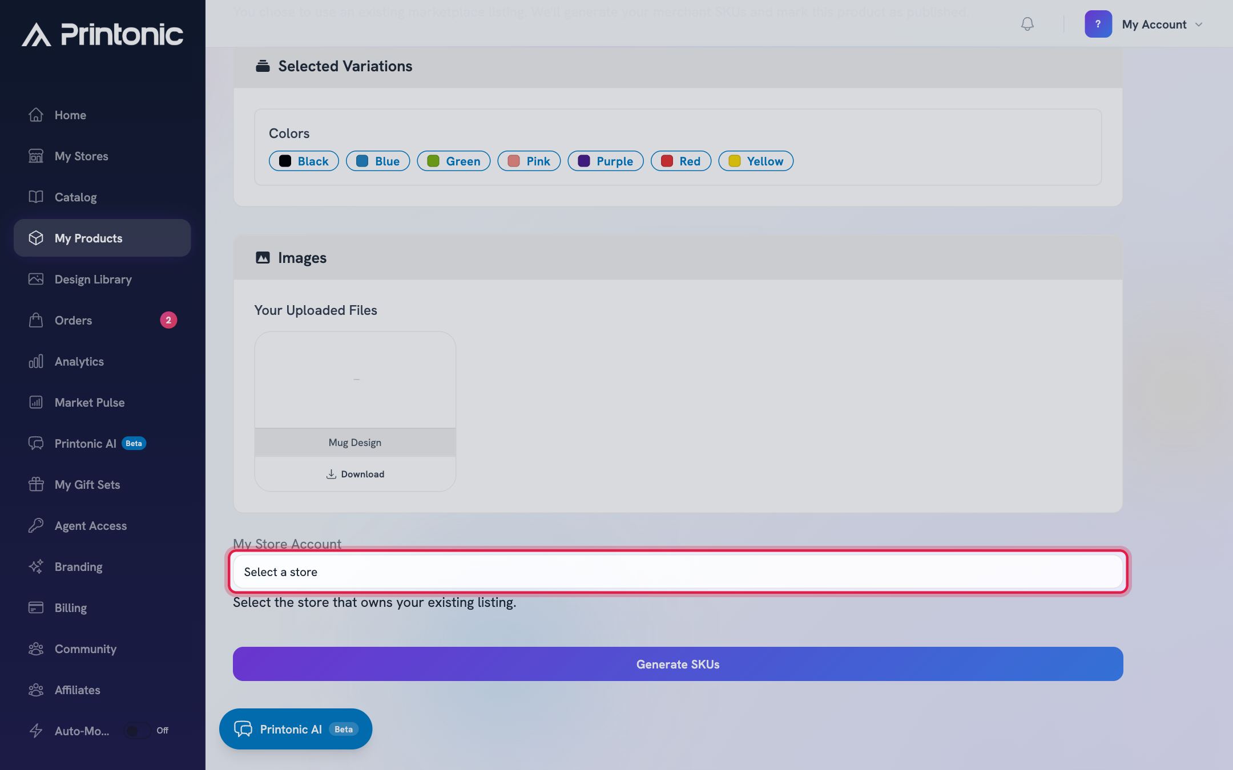Viewport: 1233px width, 770px height.
Task: Click the My Products box icon
Action: [x=36, y=238]
